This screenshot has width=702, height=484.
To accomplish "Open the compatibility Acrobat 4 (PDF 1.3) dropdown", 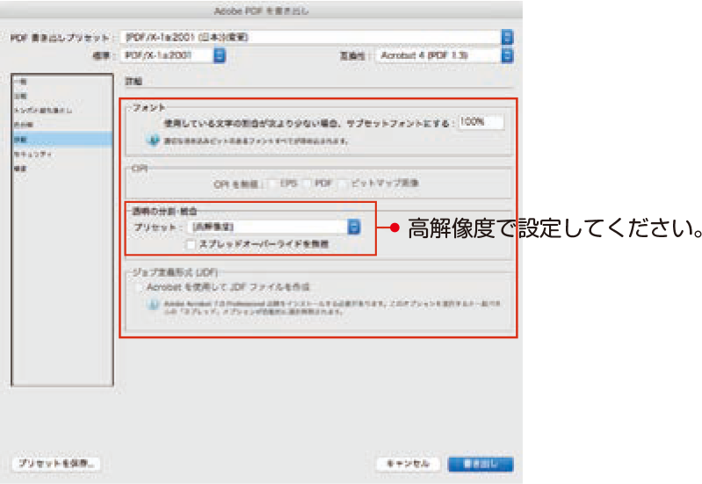I will click(x=444, y=55).
